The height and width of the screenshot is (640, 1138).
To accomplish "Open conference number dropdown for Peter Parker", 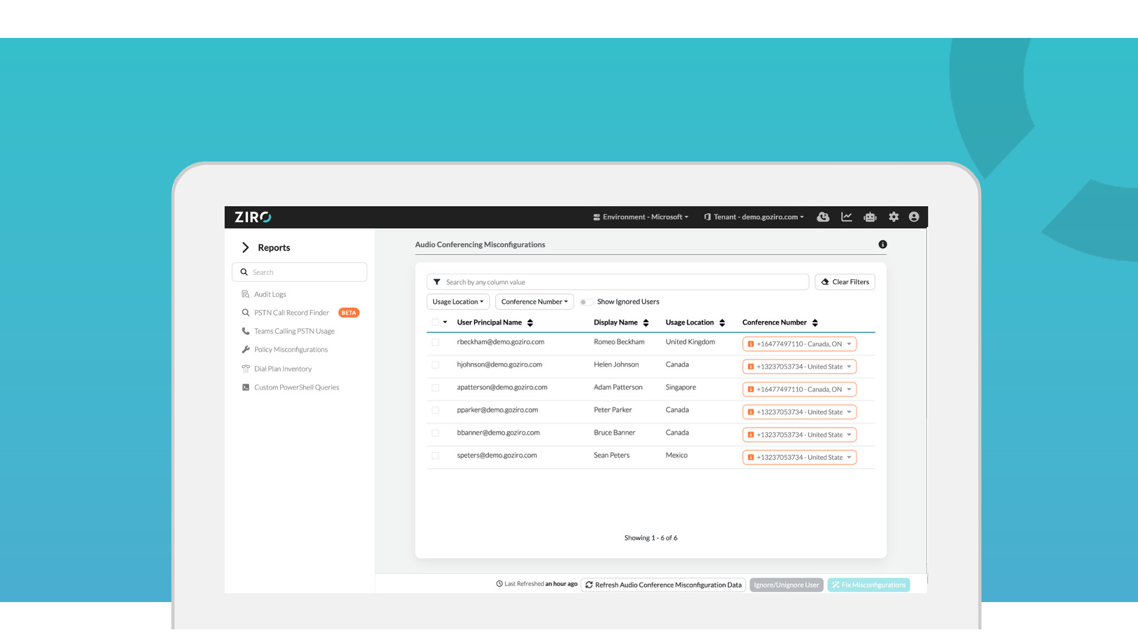I will [x=799, y=412].
